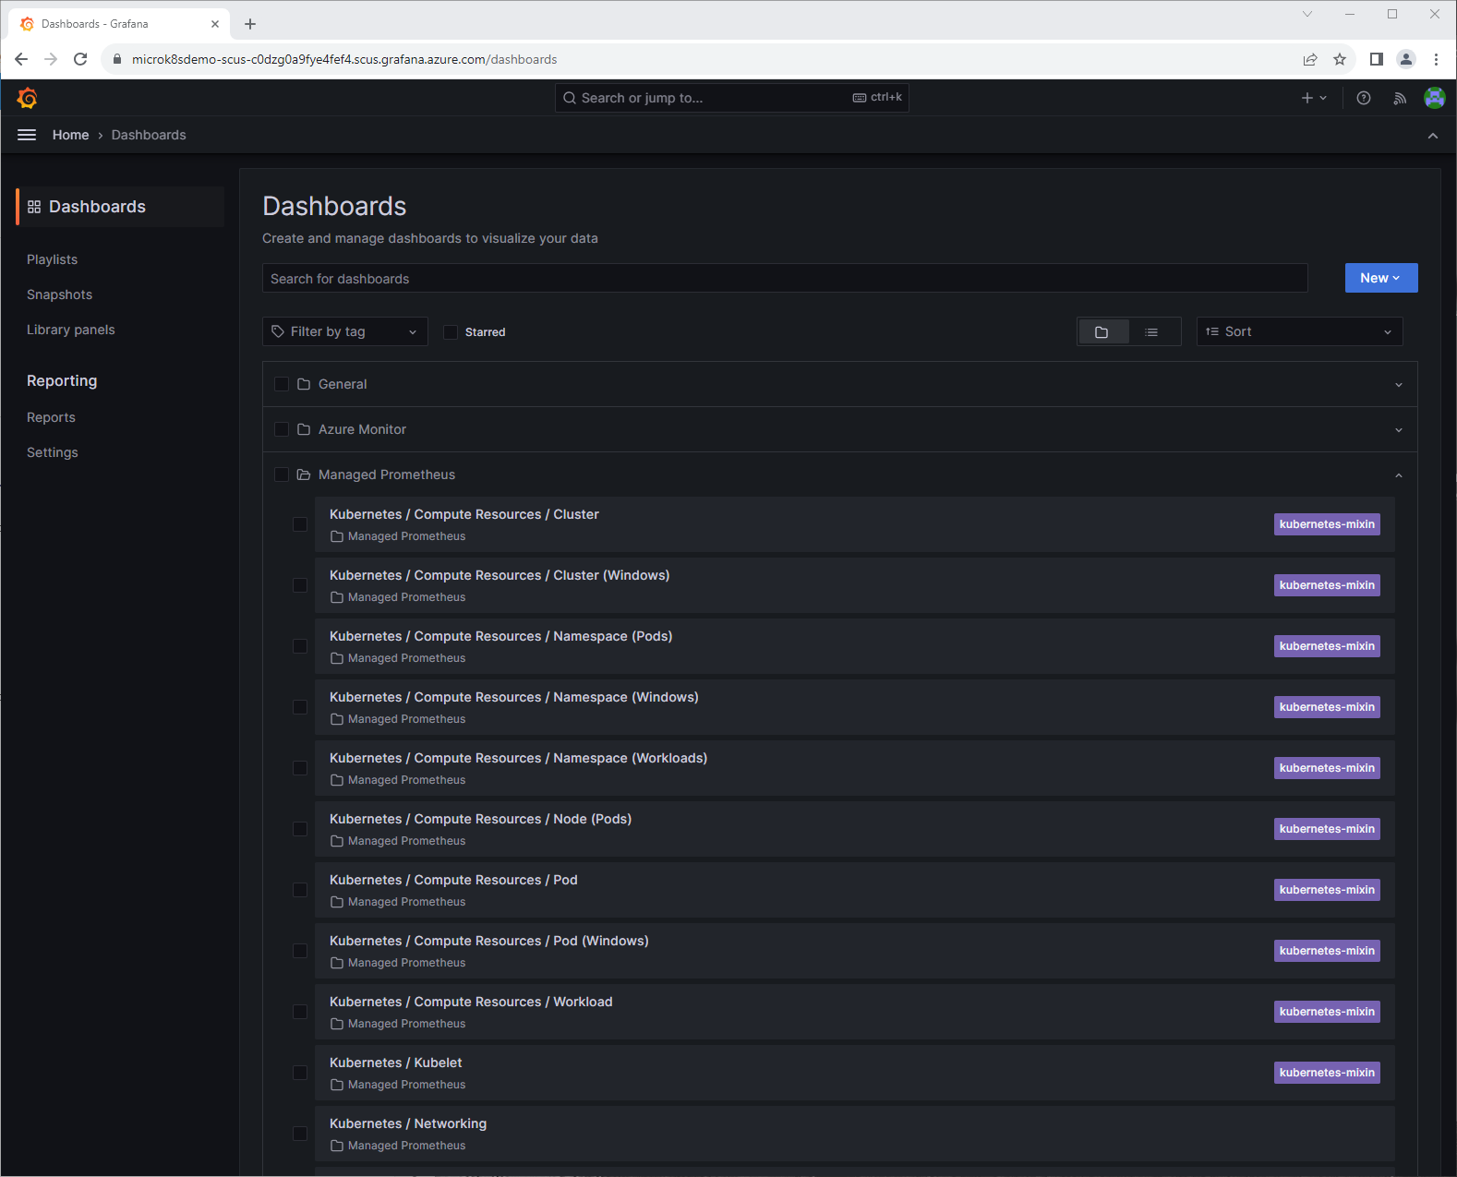Open the Sort dropdown
1457x1177 pixels.
click(x=1298, y=331)
